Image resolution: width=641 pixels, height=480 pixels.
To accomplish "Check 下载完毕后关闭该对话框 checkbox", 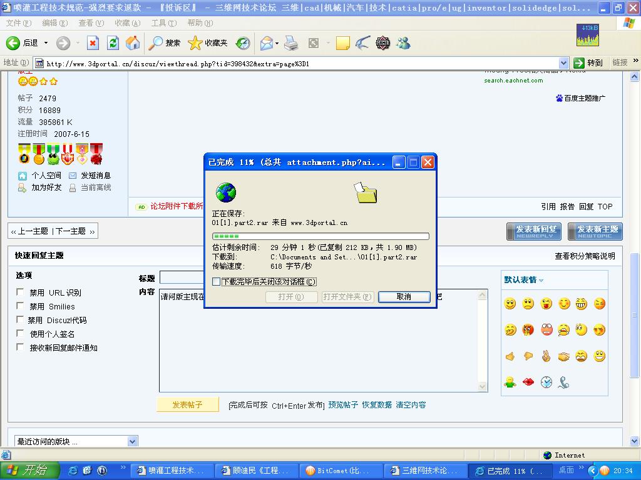I will 216,282.
